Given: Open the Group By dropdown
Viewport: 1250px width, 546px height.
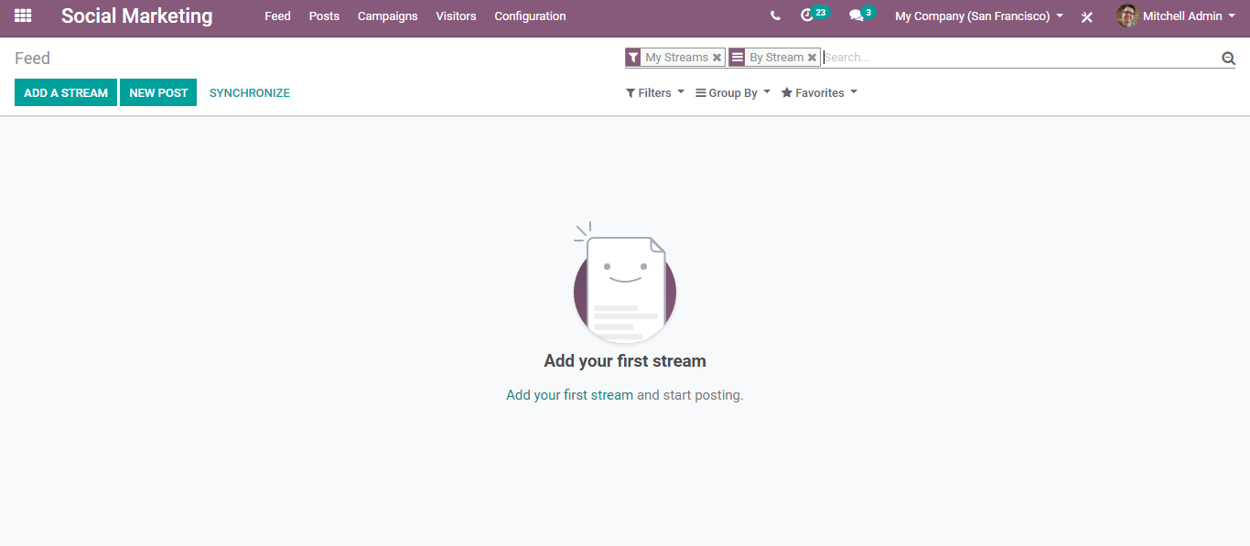Looking at the screenshot, I should click(x=733, y=92).
